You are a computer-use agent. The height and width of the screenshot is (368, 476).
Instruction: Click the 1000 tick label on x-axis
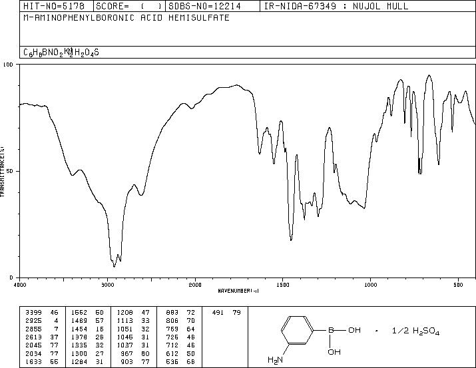pos(370,285)
